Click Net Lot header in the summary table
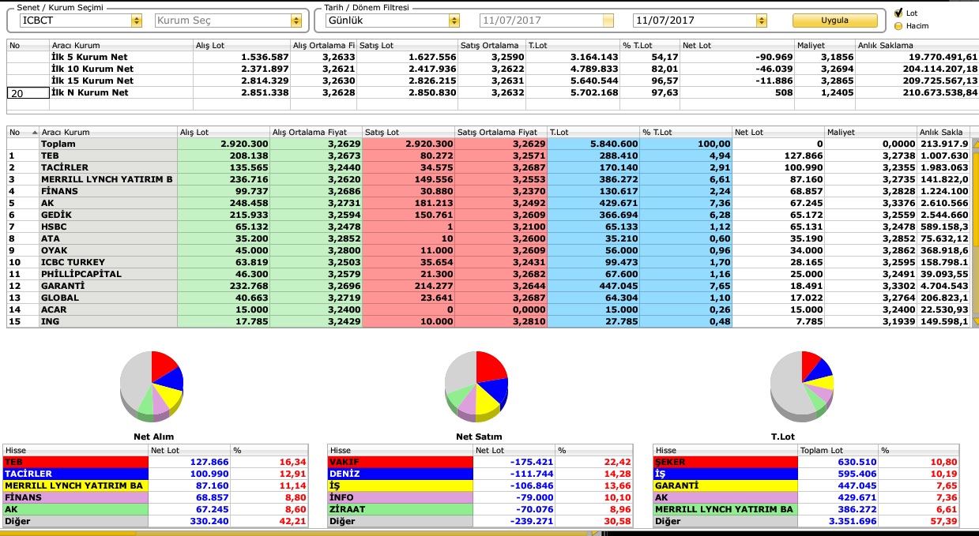The height and width of the screenshot is (536, 979). (738, 46)
